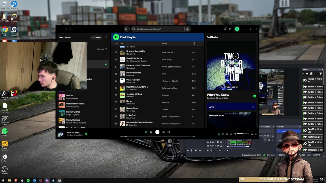Open Purely Bangers playlist in library
Viewport: 326px width, 183px height.
pos(84,121)
